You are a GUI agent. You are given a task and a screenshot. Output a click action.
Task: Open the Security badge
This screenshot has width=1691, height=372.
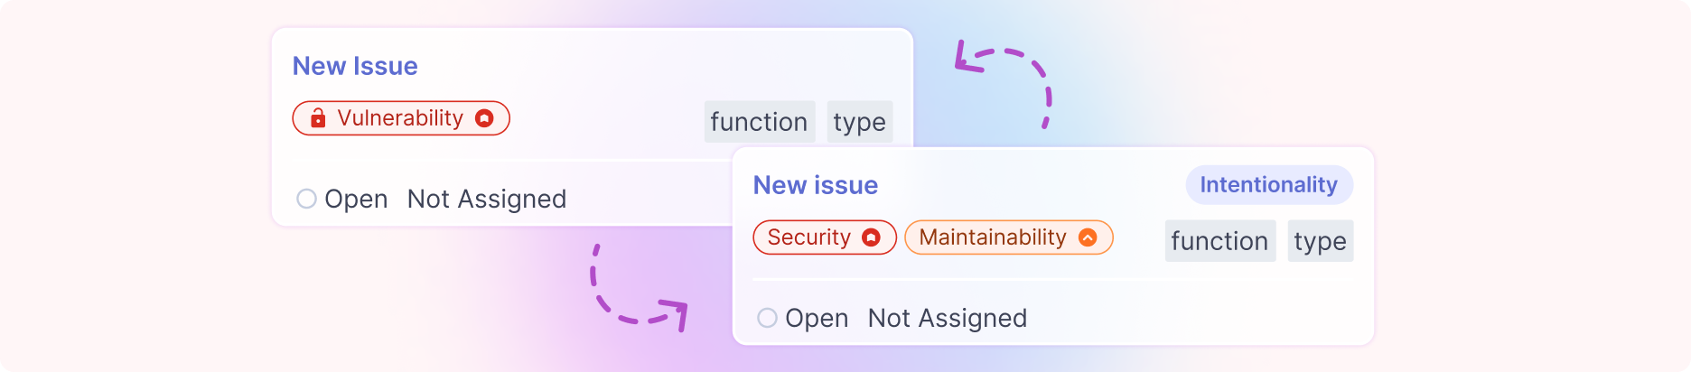[x=825, y=237]
